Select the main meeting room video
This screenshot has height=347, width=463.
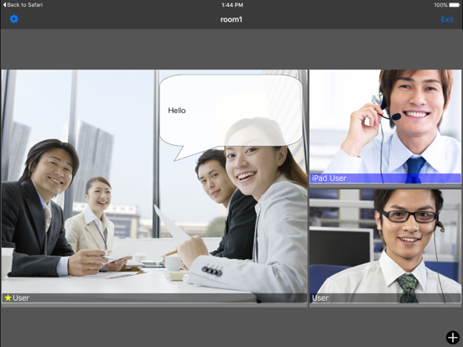tap(154, 186)
